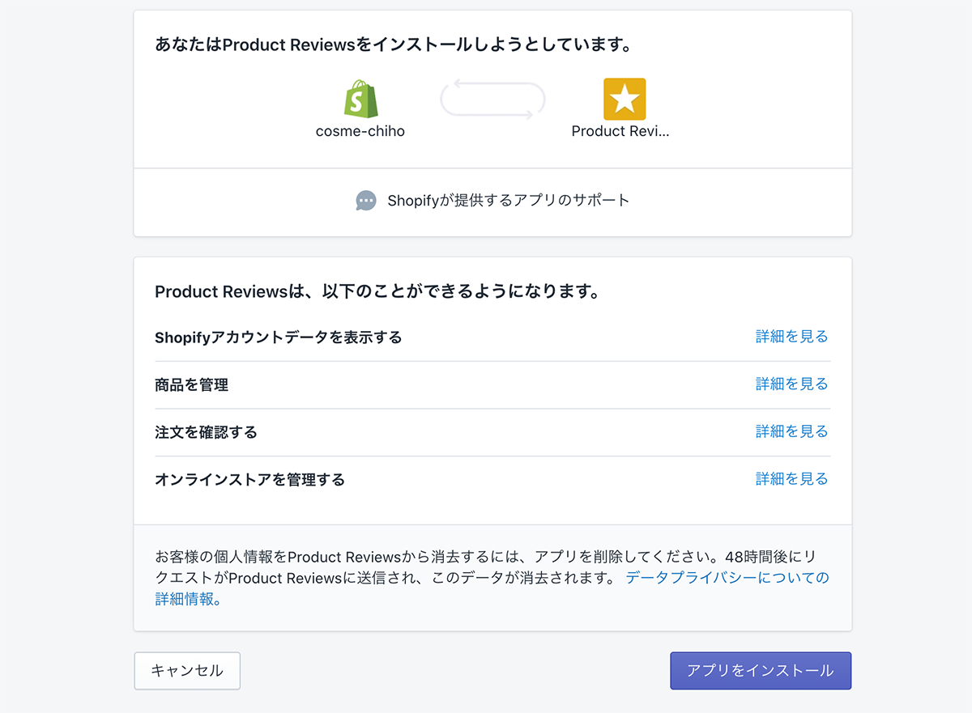
Task: View details for Shopifyアカウントデータを表示する
Action: click(791, 337)
